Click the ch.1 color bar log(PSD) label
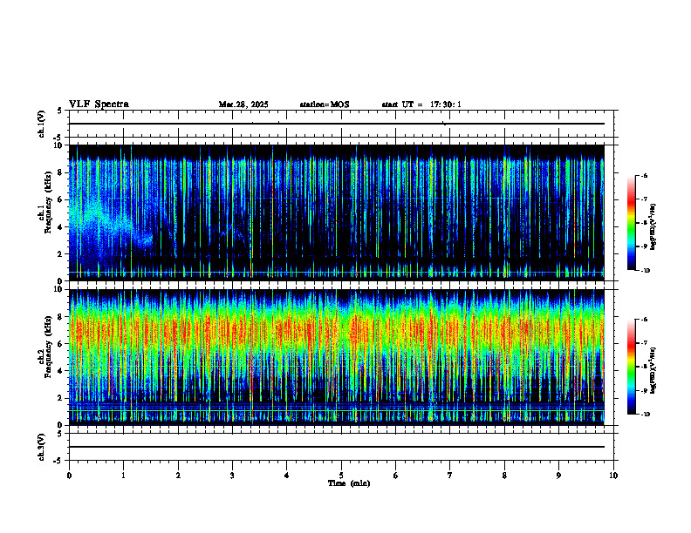 click(x=653, y=227)
